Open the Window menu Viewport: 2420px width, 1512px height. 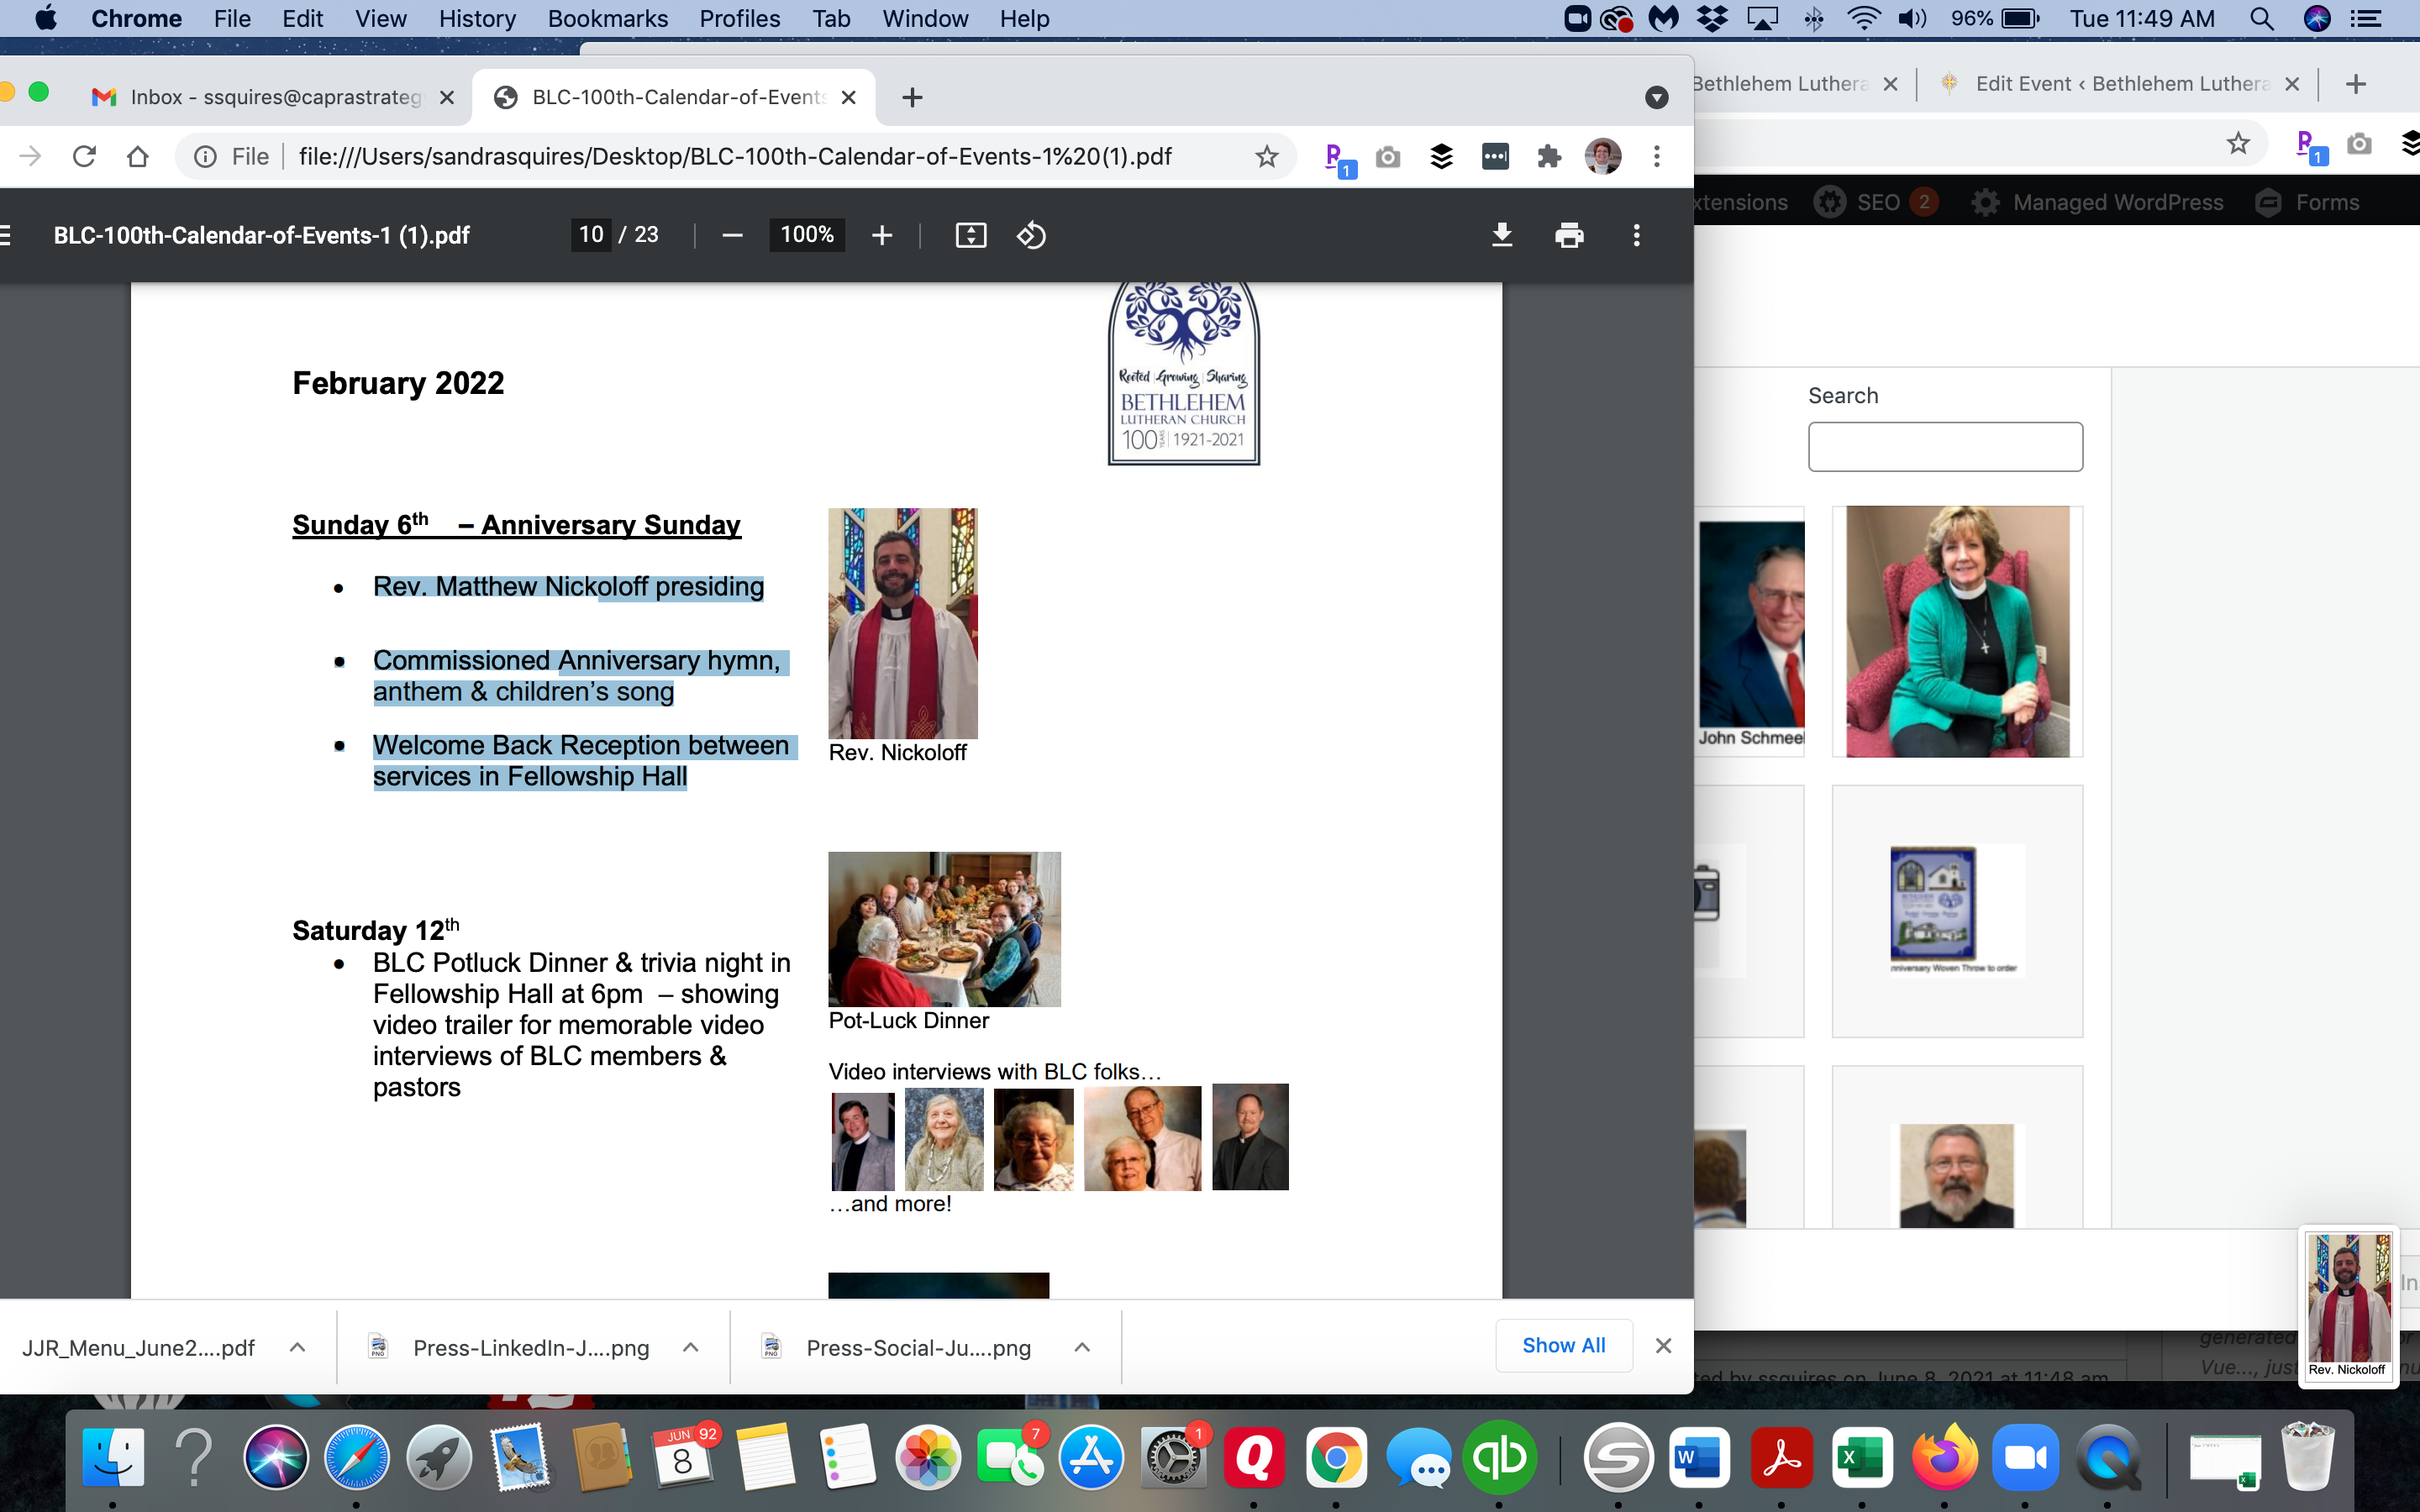click(x=925, y=19)
